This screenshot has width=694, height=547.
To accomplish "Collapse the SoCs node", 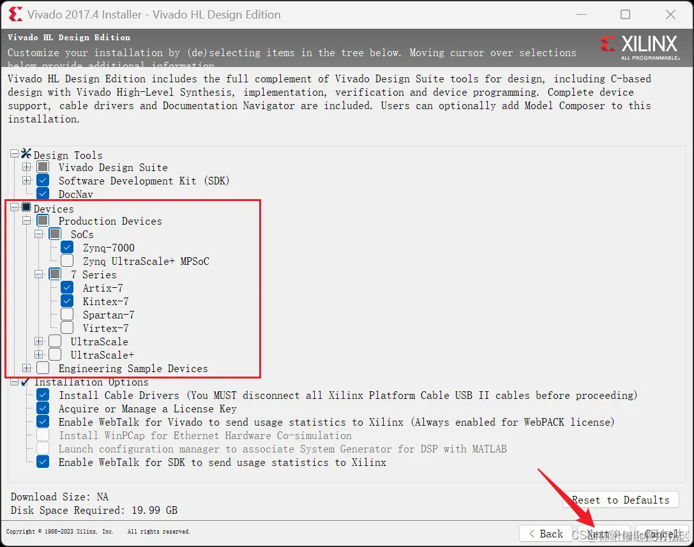I will pos(39,234).
